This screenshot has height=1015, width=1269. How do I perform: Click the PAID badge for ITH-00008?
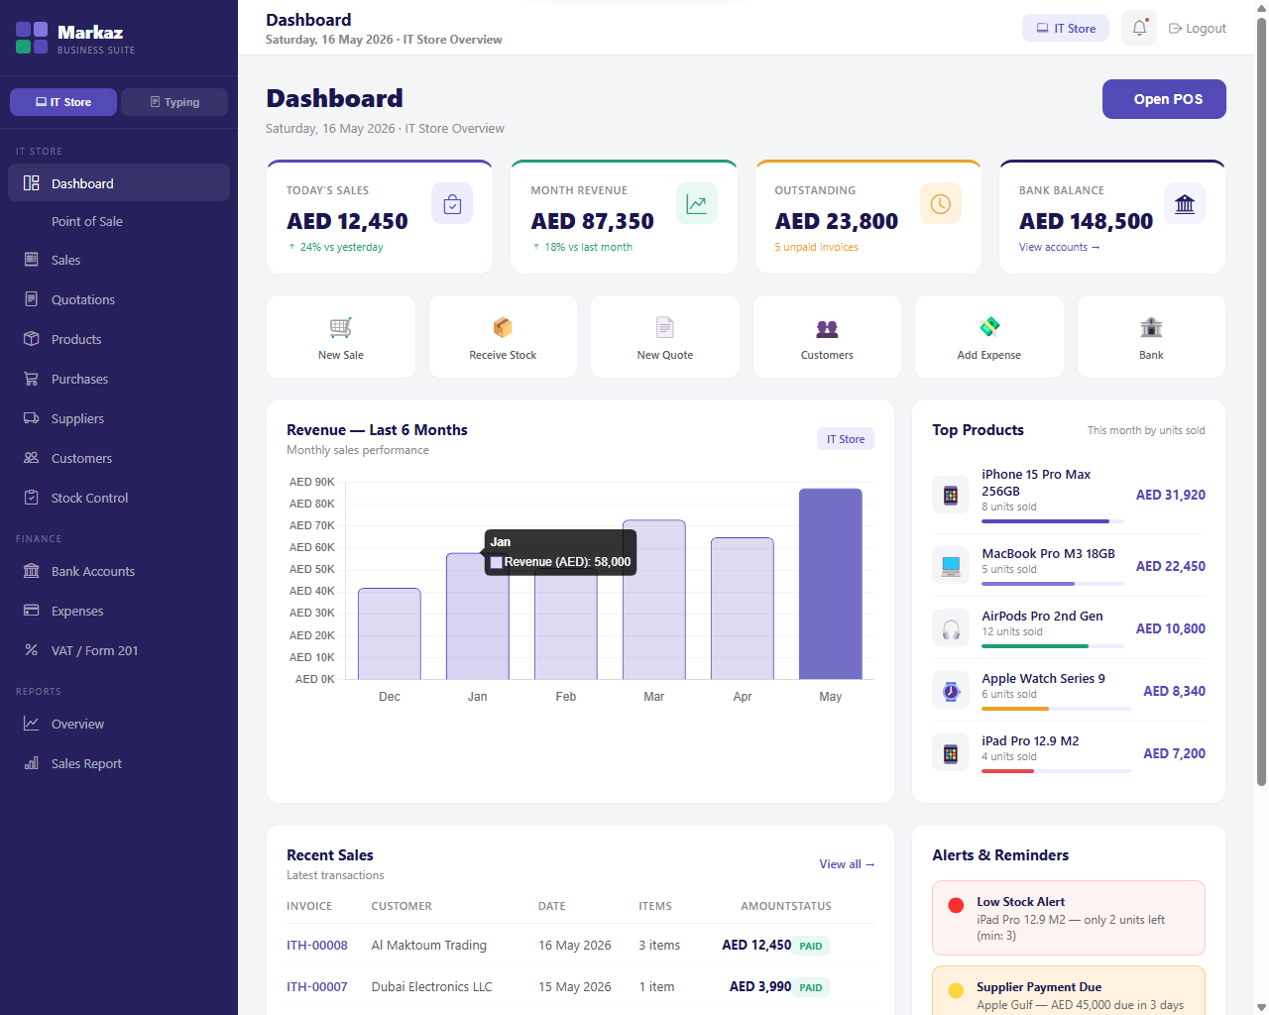[x=811, y=946]
